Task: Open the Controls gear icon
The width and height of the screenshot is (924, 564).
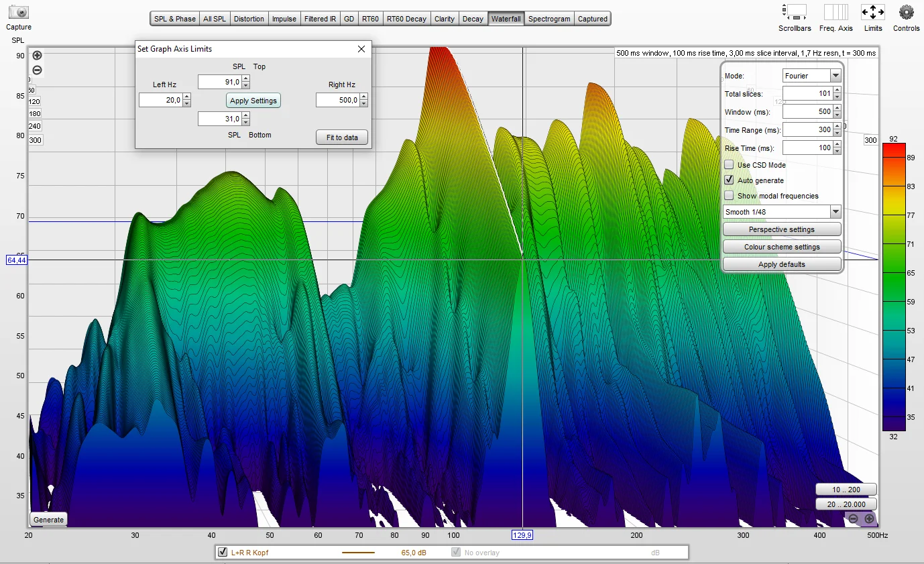Action: pos(907,12)
